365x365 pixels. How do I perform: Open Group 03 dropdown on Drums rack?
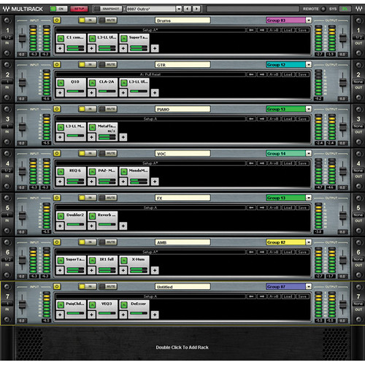point(309,20)
